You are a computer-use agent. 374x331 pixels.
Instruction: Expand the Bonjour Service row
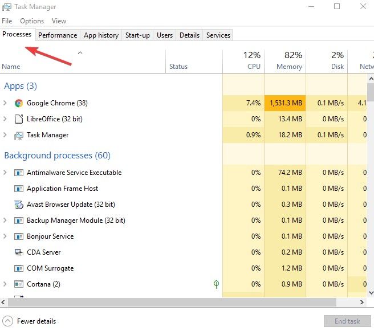(x=5, y=236)
